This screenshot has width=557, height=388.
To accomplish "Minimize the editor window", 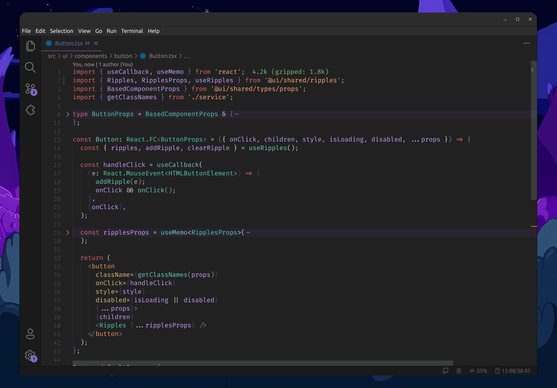I will [x=505, y=19].
